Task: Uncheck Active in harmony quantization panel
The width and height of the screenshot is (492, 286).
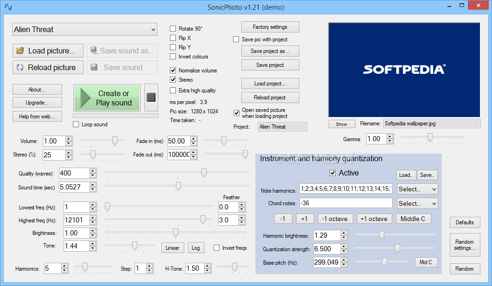Action: click(x=333, y=173)
